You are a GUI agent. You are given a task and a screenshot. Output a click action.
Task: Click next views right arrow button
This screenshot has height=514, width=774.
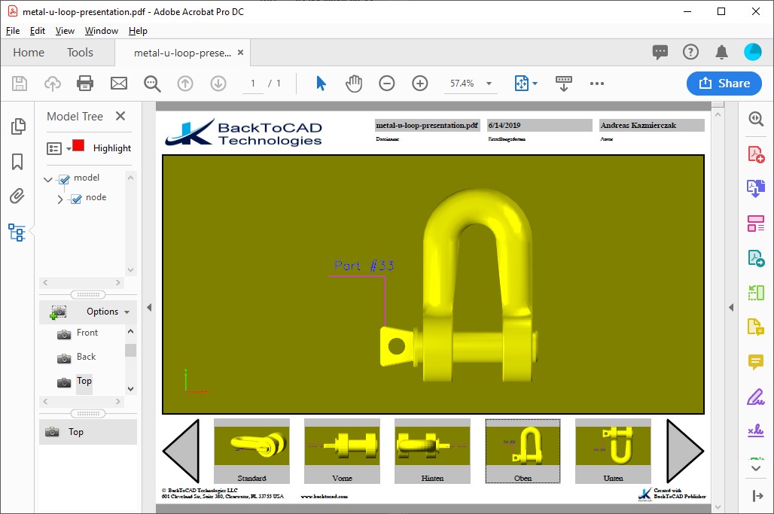tap(685, 451)
